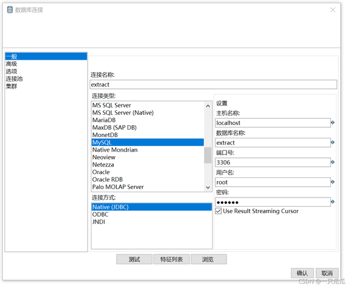Pick Neoview connection type
This screenshot has width=350, height=287.
click(x=148, y=157)
